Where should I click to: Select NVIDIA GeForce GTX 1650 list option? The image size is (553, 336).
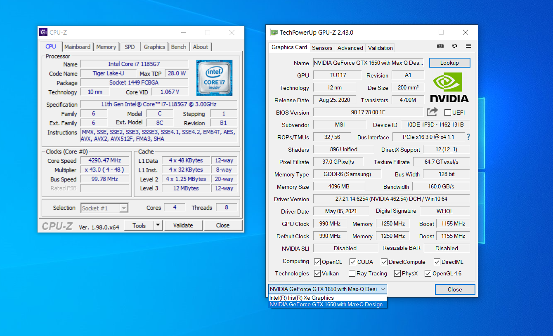pyautogui.click(x=328, y=304)
